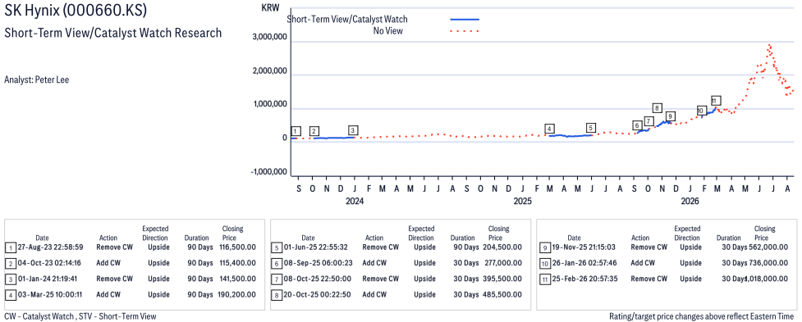Click the Eastern Time disclaimer footnote
The image size is (802, 322).
click(702, 316)
